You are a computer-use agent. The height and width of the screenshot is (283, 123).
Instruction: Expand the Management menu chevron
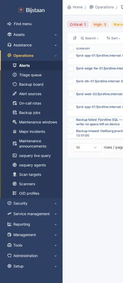point(55,235)
